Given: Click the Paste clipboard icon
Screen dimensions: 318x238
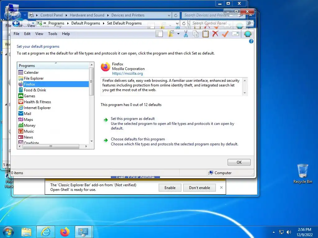Looking at the screenshot, I should 206,34.
